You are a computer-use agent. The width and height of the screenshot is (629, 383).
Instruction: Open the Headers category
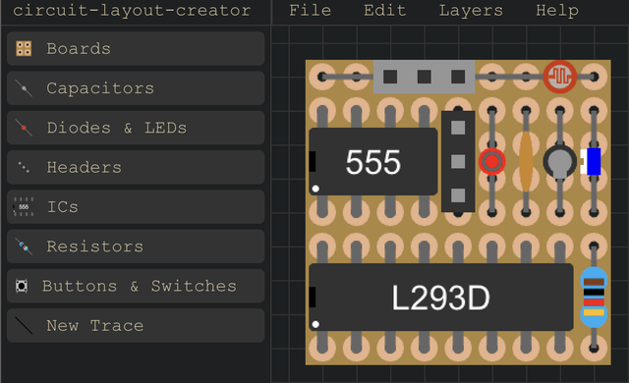136,167
